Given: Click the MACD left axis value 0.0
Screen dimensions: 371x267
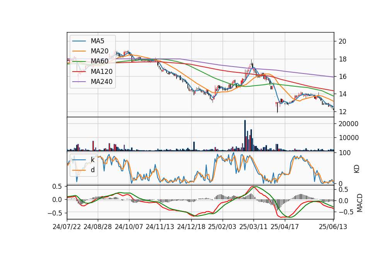Looking at the screenshot, I should coord(57,200).
